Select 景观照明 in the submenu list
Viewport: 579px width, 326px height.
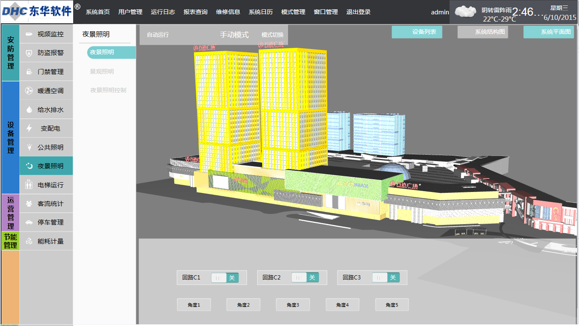(x=102, y=71)
